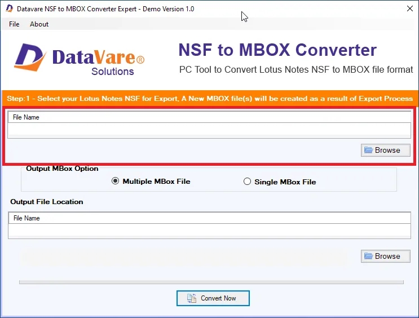419x318 pixels.
Task: Open the About menu
Action: (39, 24)
